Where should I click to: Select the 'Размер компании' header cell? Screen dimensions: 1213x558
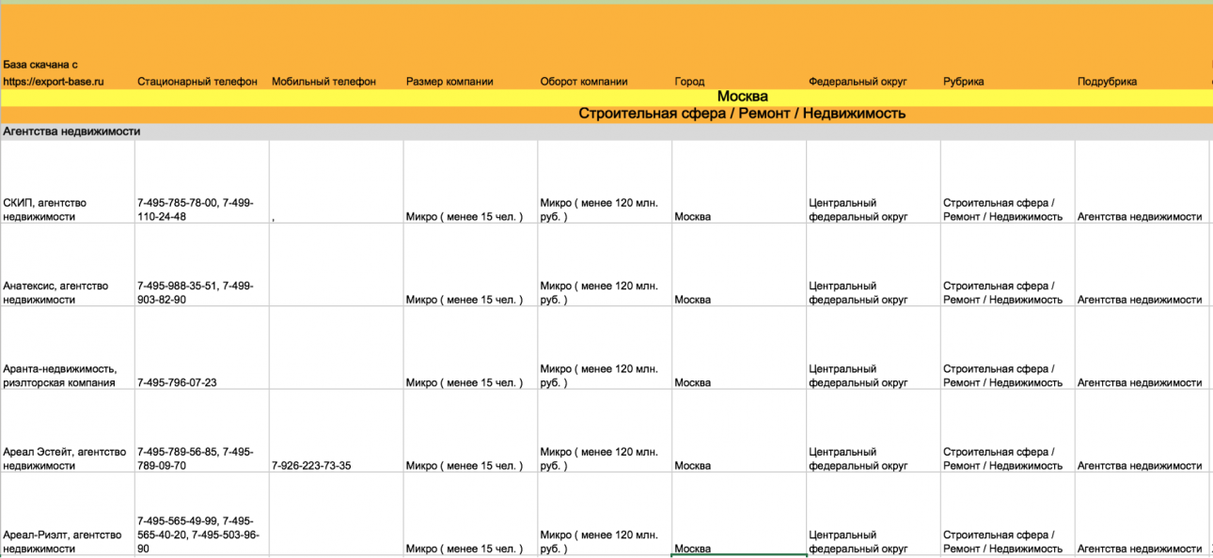(x=471, y=47)
